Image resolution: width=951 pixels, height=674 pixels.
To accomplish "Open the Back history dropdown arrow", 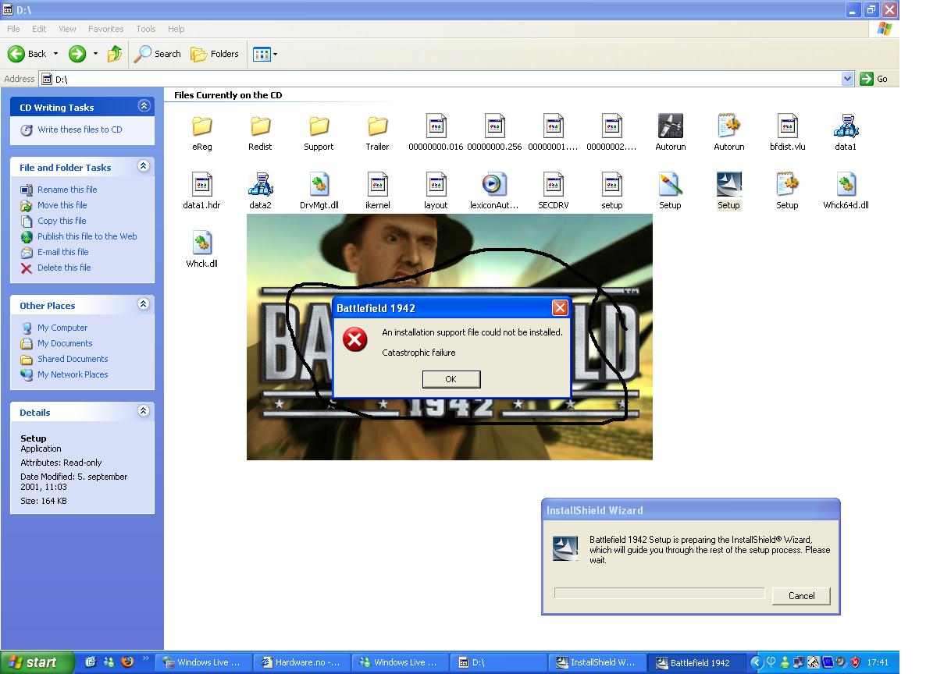I will (x=55, y=54).
